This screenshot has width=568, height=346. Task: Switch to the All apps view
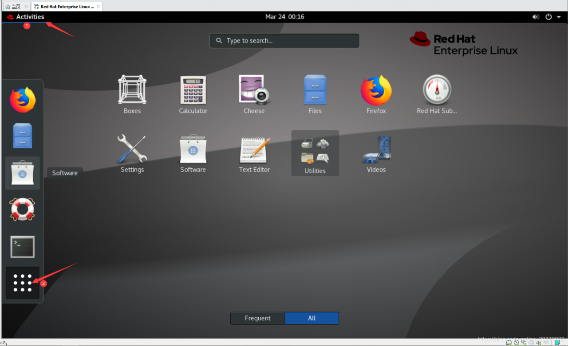[312, 318]
